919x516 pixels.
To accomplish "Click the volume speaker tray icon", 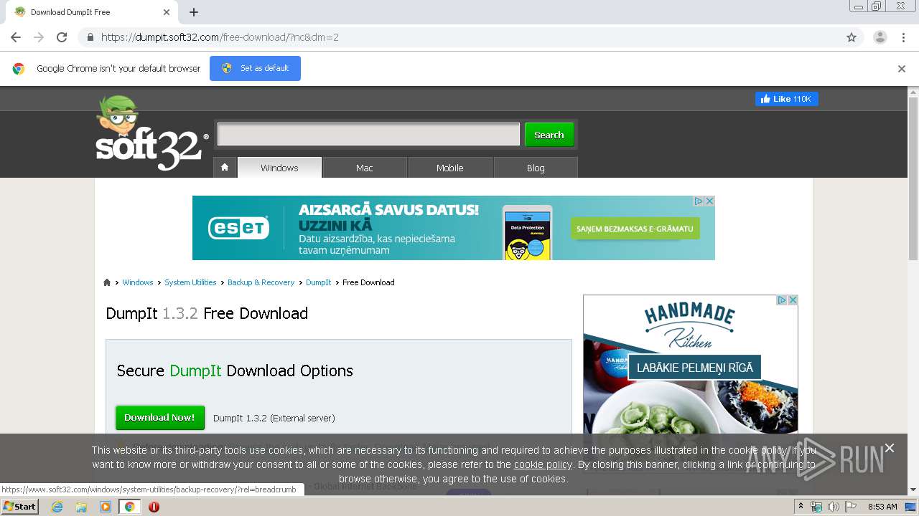I will (833, 507).
